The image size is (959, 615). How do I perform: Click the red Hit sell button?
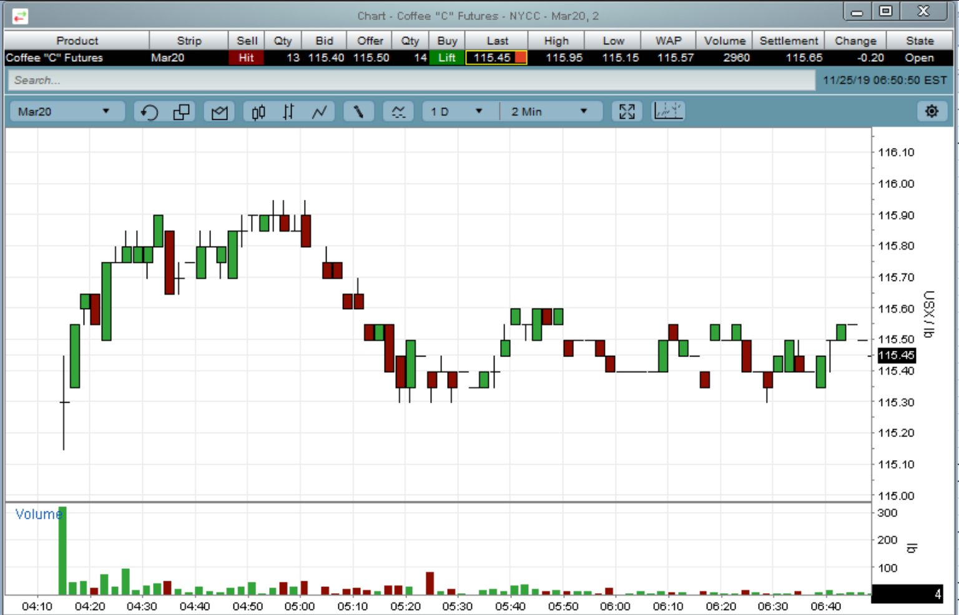[247, 57]
